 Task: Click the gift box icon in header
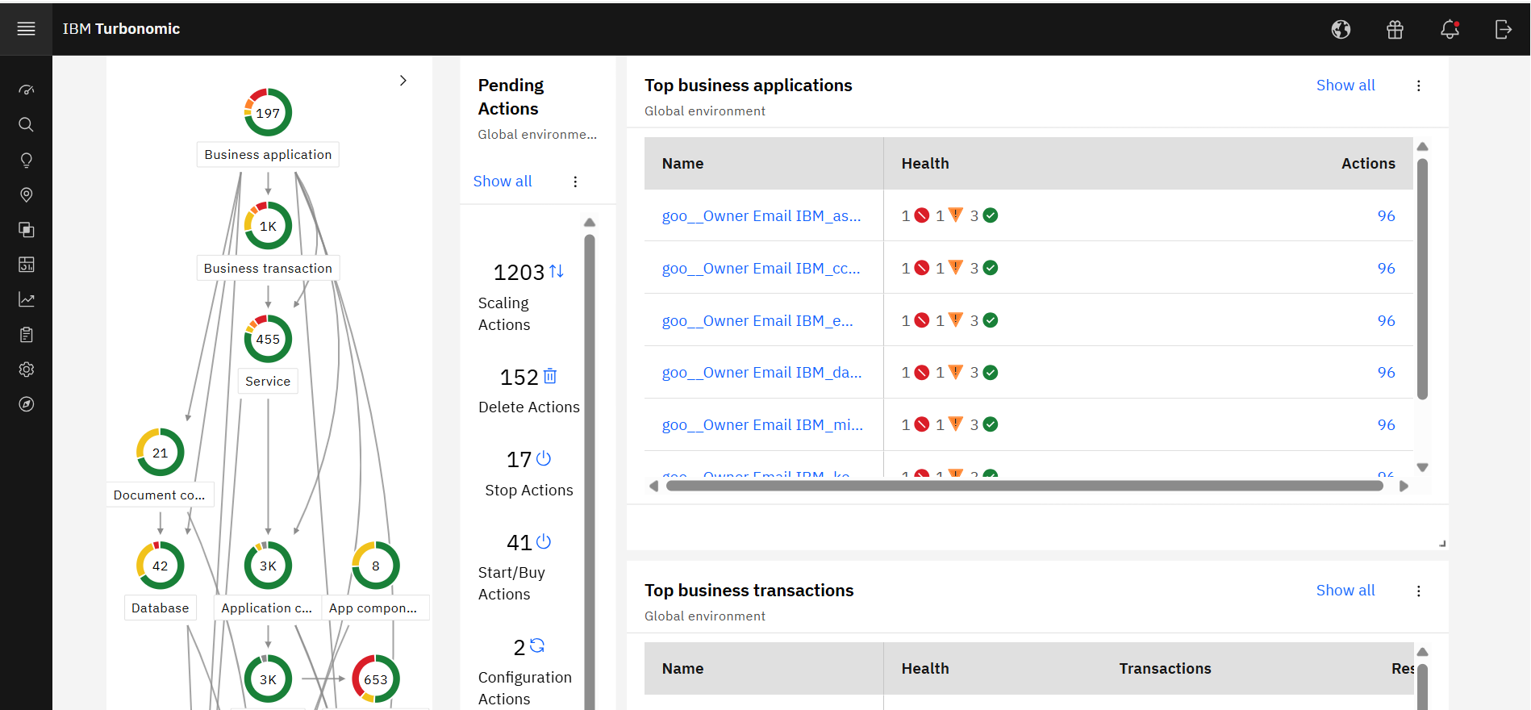pos(1395,30)
